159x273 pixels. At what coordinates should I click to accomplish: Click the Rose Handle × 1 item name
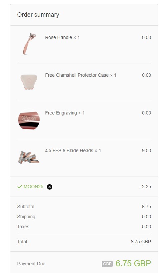pos(62,37)
